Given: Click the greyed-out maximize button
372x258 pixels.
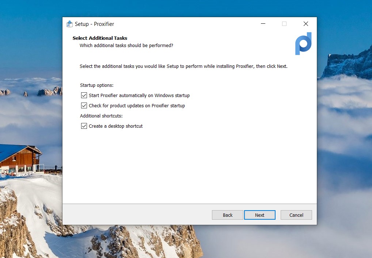Looking at the screenshot, I should click(284, 24).
